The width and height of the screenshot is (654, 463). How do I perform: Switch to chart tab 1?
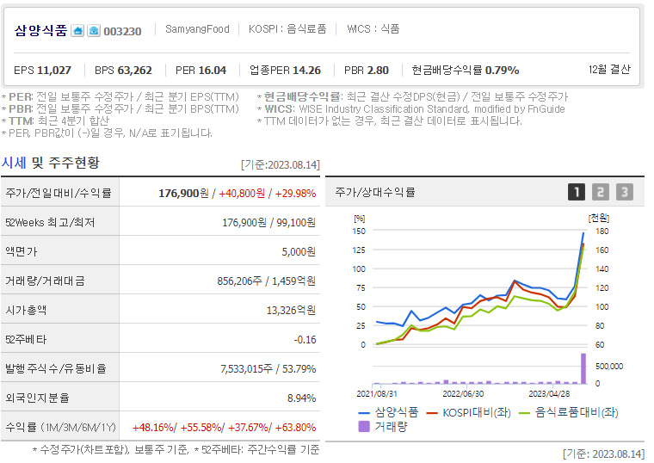(577, 192)
